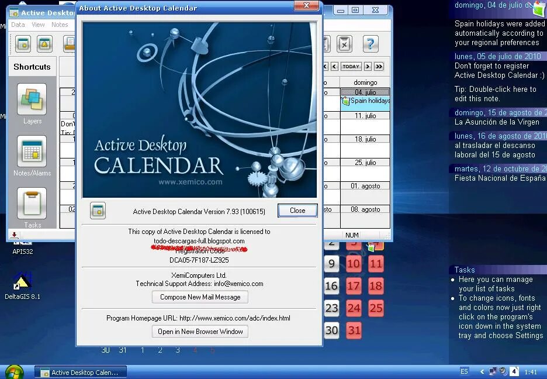Click the question mark help toolbar icon
Image resolution: width=547 pixels, height=379 pixels.
click(371, 44)
